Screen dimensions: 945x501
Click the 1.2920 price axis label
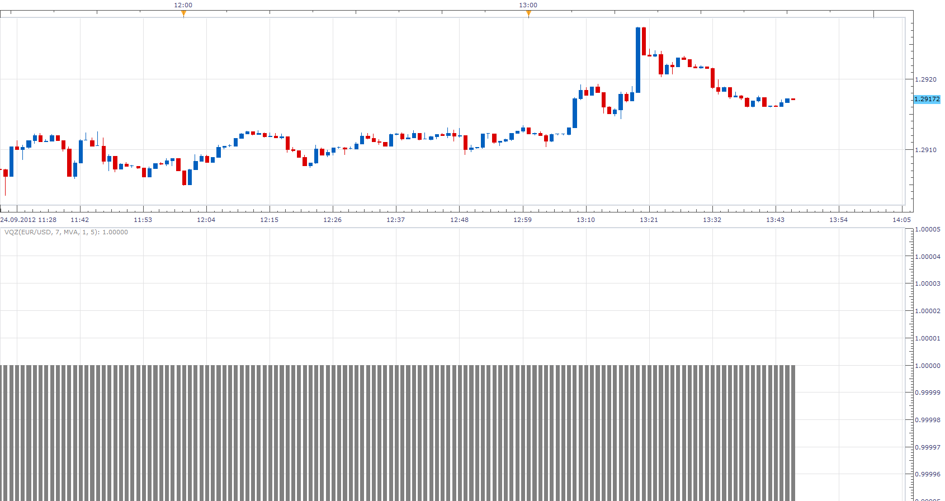[x=925, y=79]
